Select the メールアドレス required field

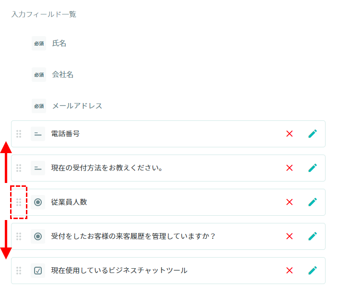77,106
